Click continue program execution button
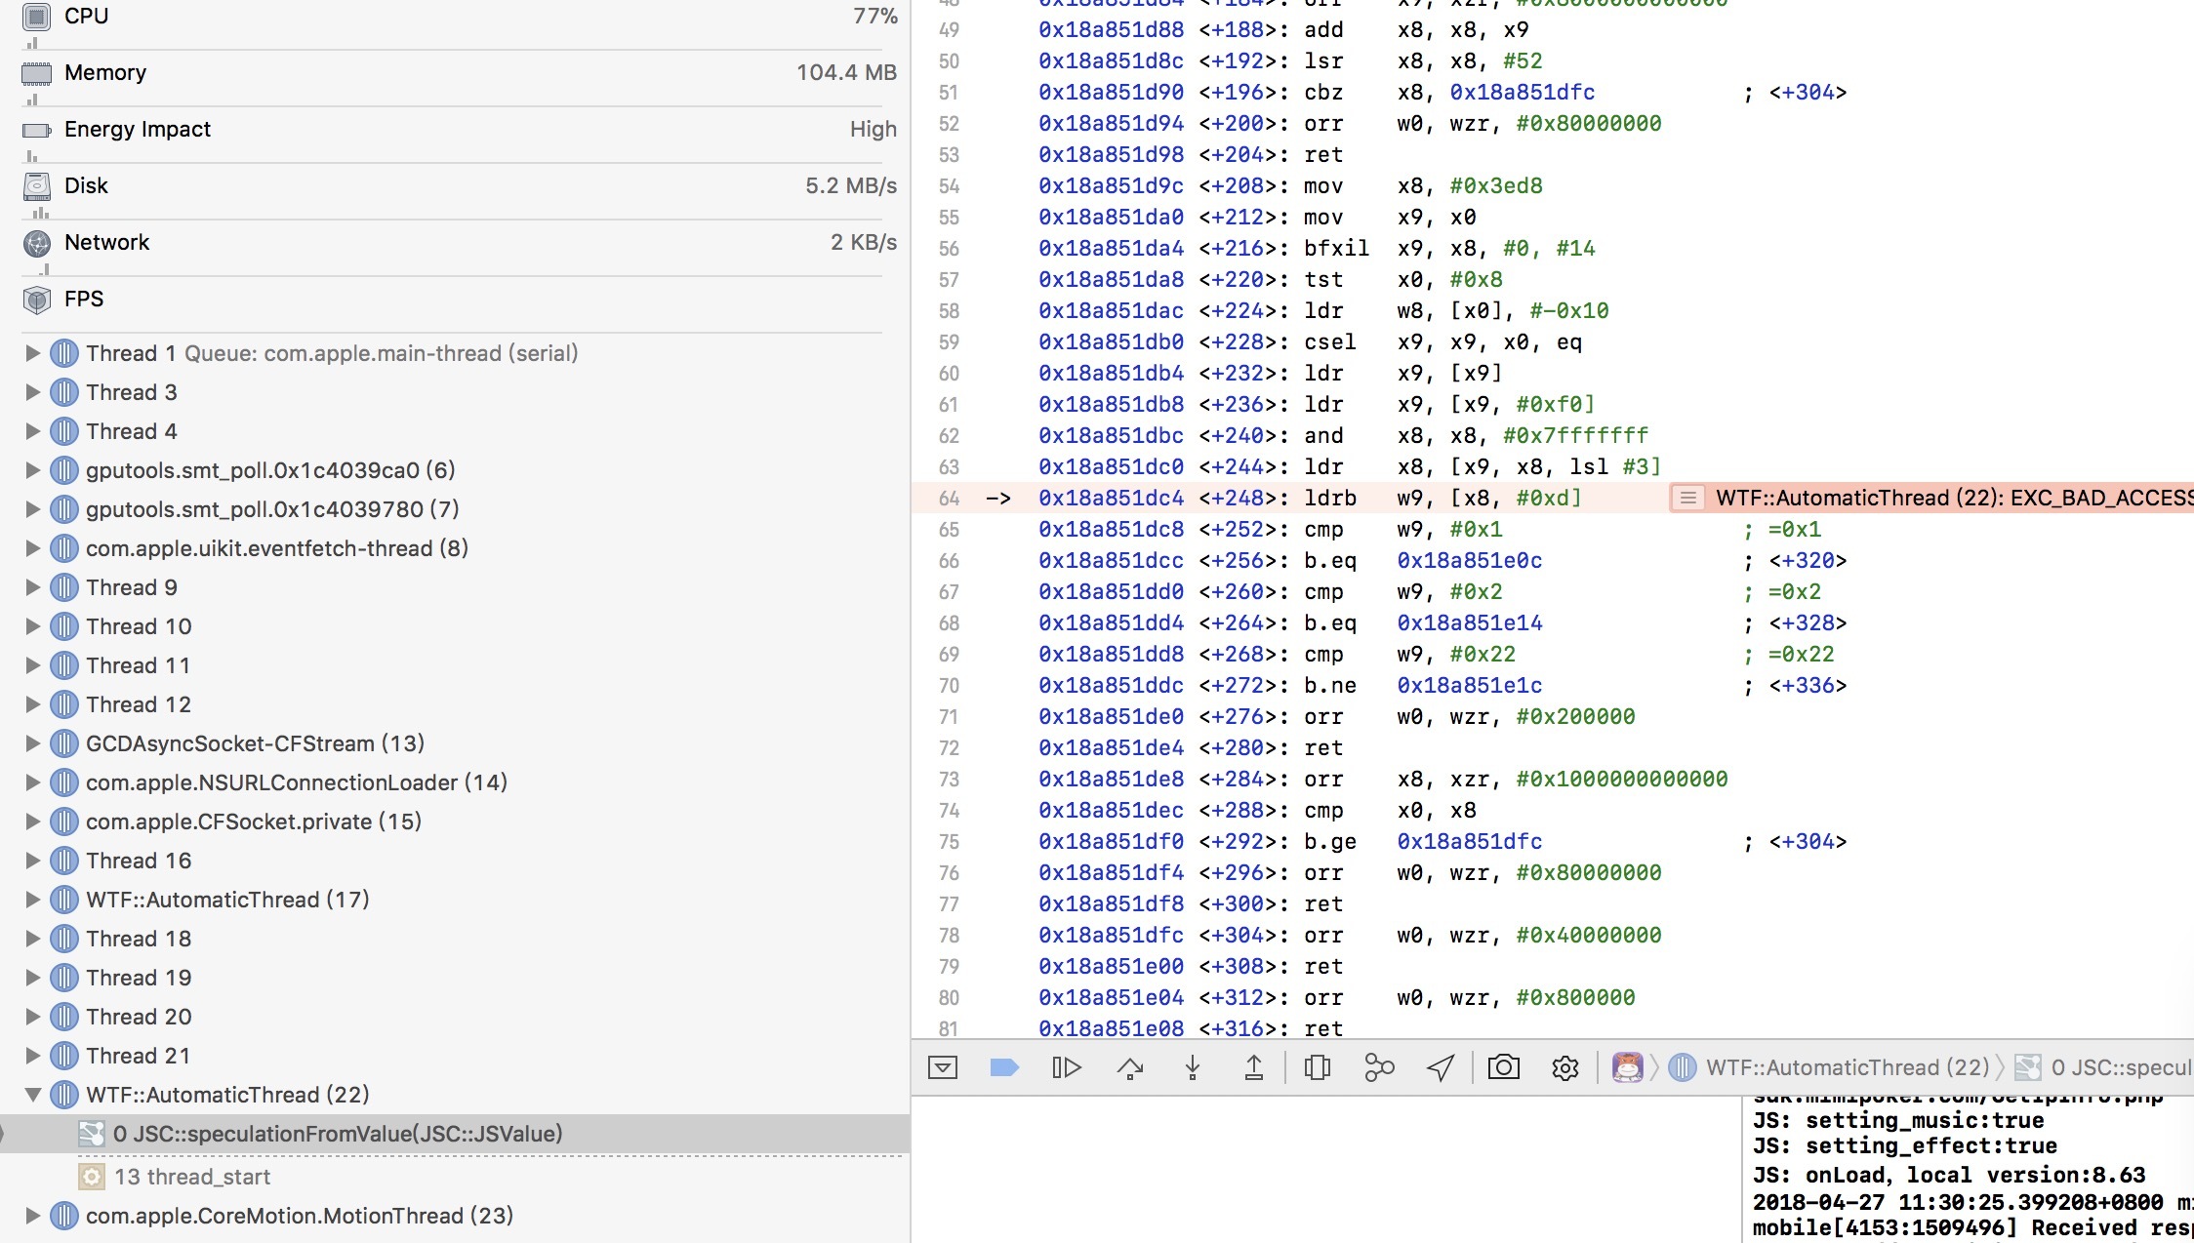The image size is (2194, 1243). [1067, 1067]
